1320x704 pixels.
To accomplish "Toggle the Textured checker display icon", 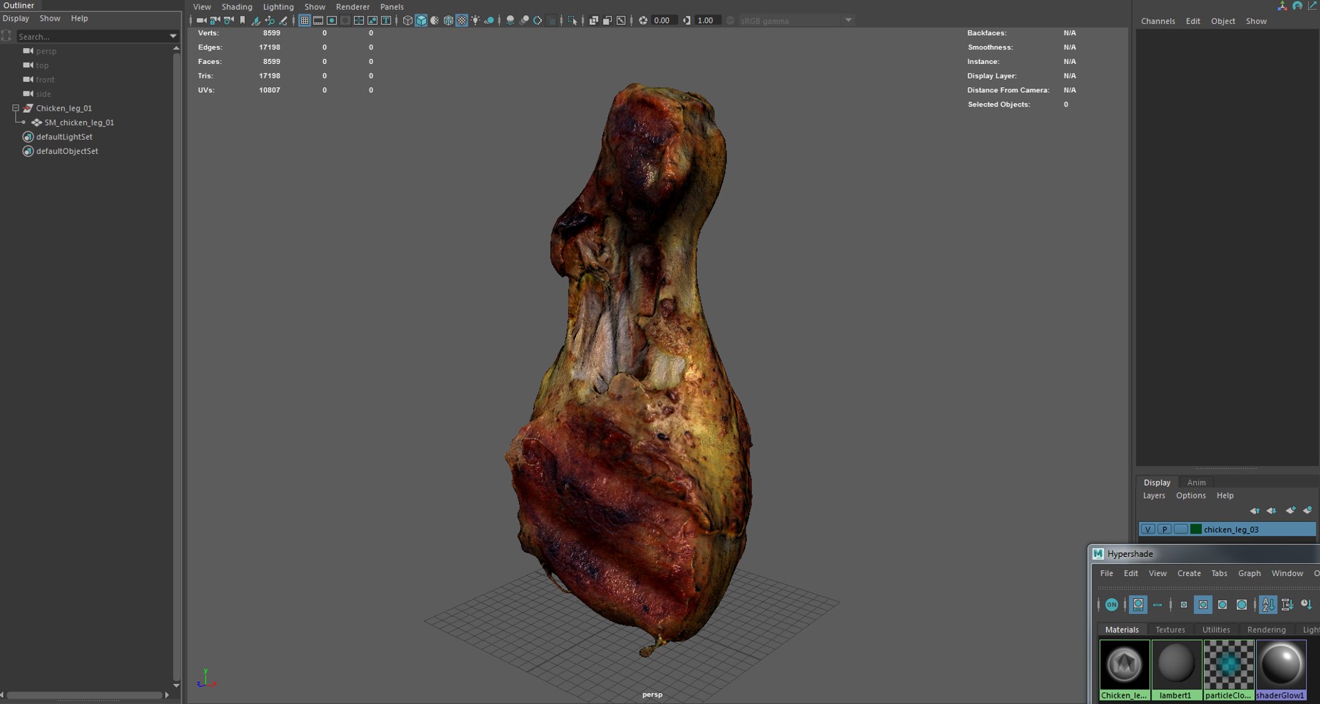I will (461, 21).
